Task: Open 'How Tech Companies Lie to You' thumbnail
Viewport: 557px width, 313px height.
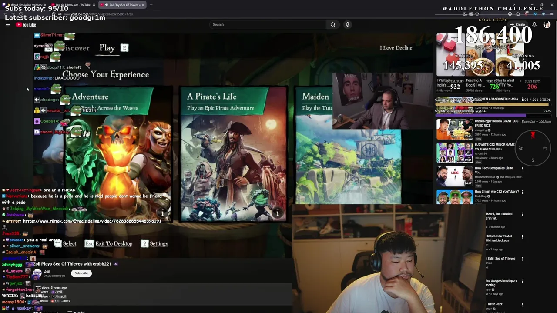Action: [x=455, y=176]
